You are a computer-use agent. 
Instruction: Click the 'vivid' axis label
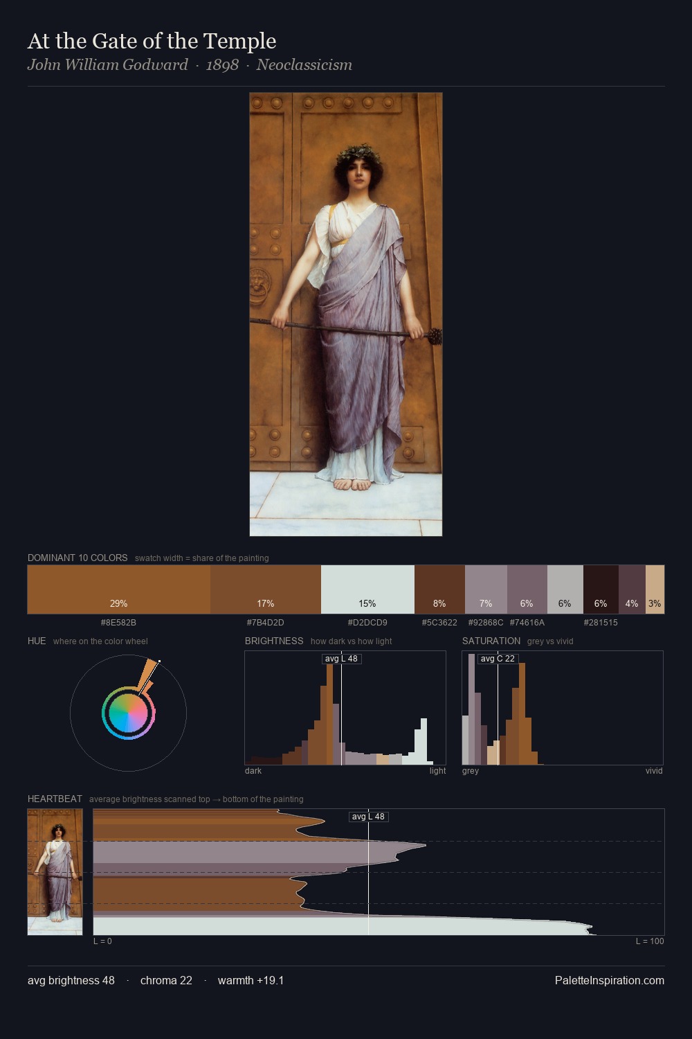(x=654, y=771)
